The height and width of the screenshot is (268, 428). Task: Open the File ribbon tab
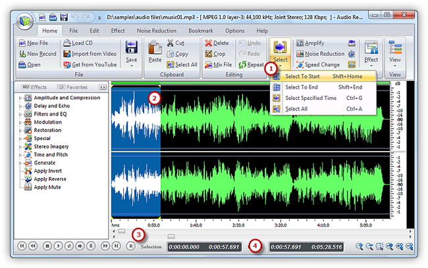coord(74,31)
